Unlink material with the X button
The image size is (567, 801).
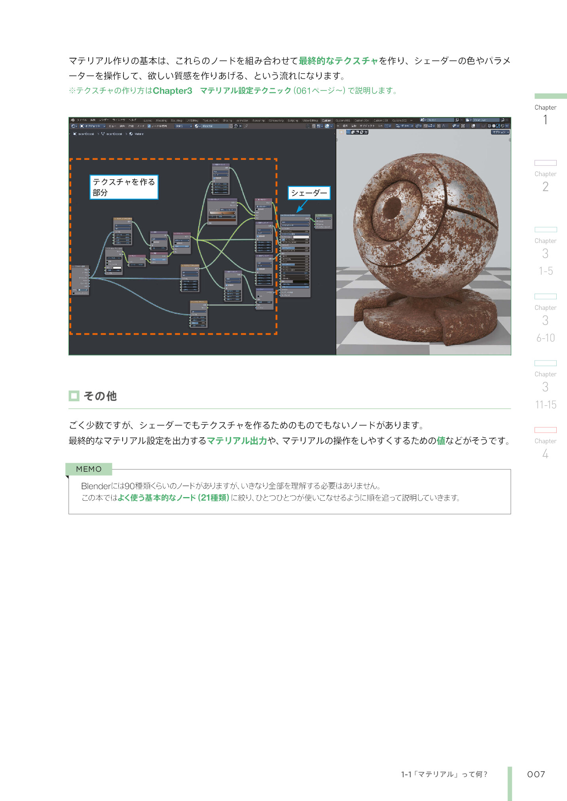[240, 126]
